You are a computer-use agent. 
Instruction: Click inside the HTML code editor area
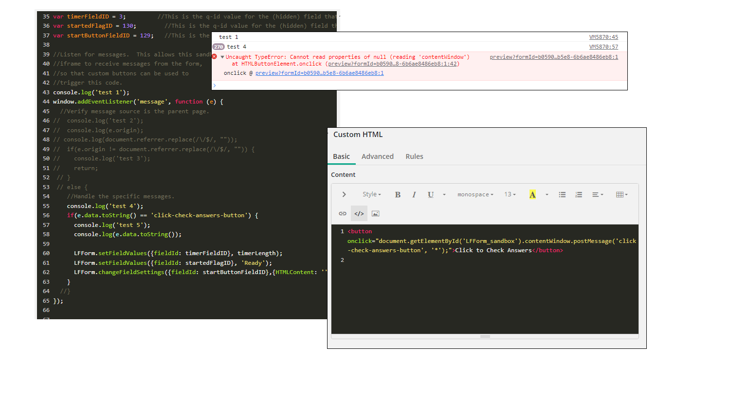tap(485, 279)
